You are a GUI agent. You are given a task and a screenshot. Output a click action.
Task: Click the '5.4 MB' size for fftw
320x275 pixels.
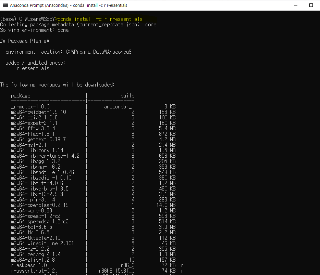[167, 129]
